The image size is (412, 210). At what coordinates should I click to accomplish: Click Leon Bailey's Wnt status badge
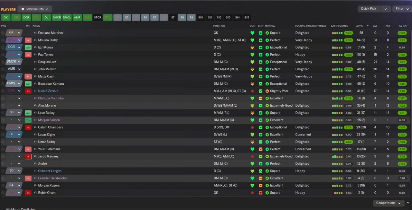28,113
